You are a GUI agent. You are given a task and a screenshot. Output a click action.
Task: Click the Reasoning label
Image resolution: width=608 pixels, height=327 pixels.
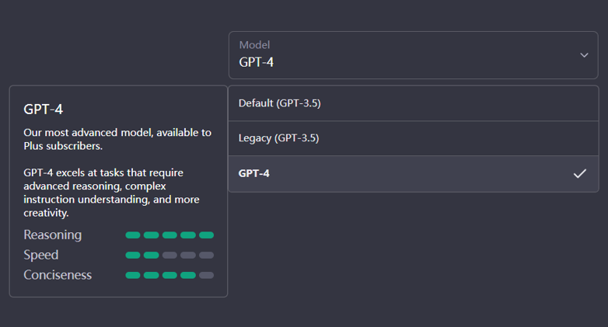53,235
